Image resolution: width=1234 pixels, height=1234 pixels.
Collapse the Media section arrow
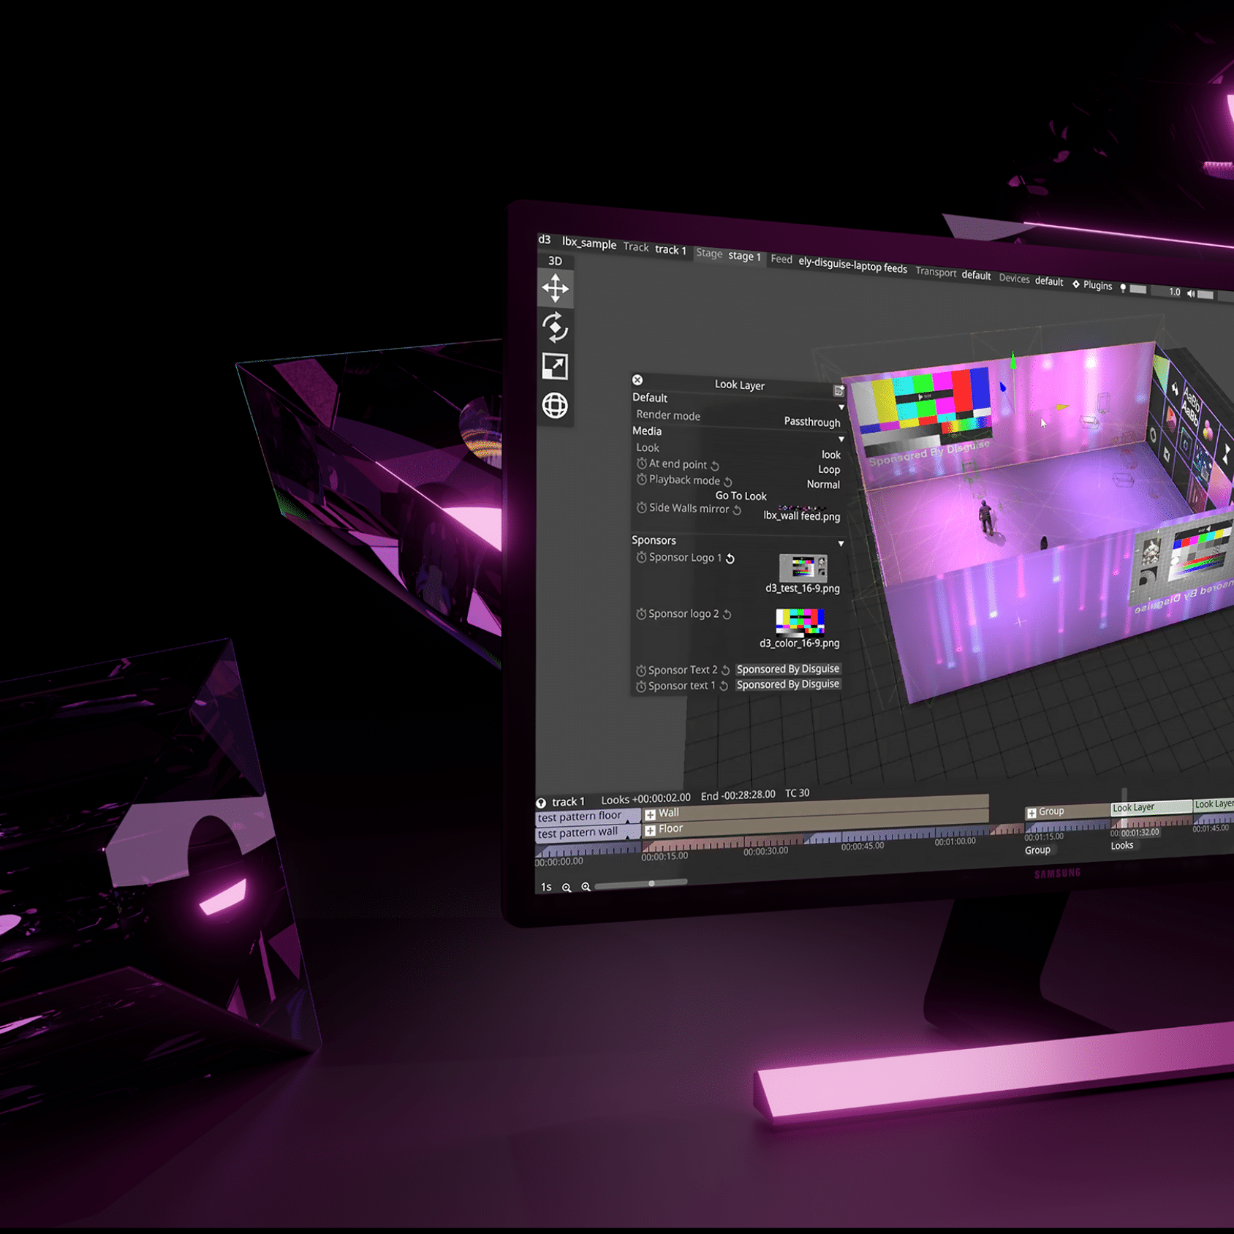pos(841,439)
